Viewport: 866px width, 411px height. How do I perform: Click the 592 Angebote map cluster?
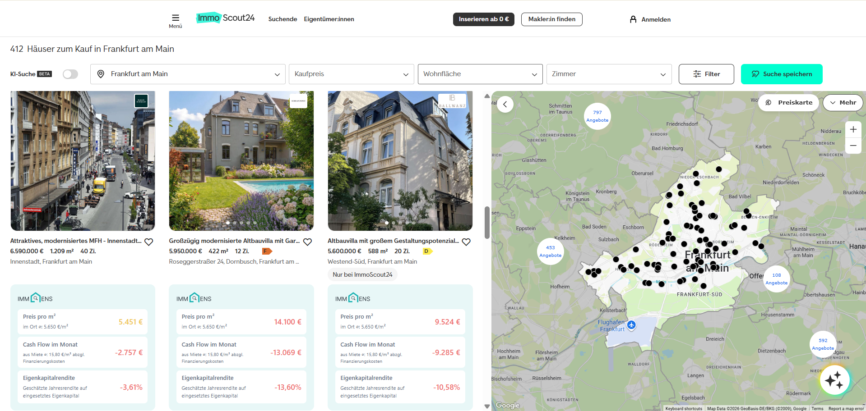point(823,344)
